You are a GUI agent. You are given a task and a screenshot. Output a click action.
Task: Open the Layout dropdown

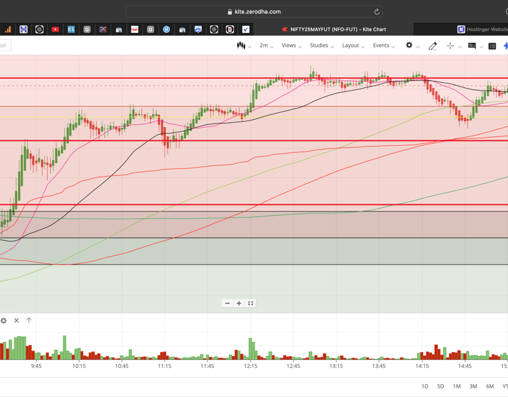[353, 46]
